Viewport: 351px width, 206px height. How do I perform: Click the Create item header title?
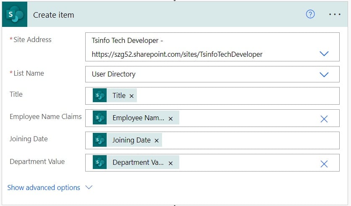tap(53, 15)
